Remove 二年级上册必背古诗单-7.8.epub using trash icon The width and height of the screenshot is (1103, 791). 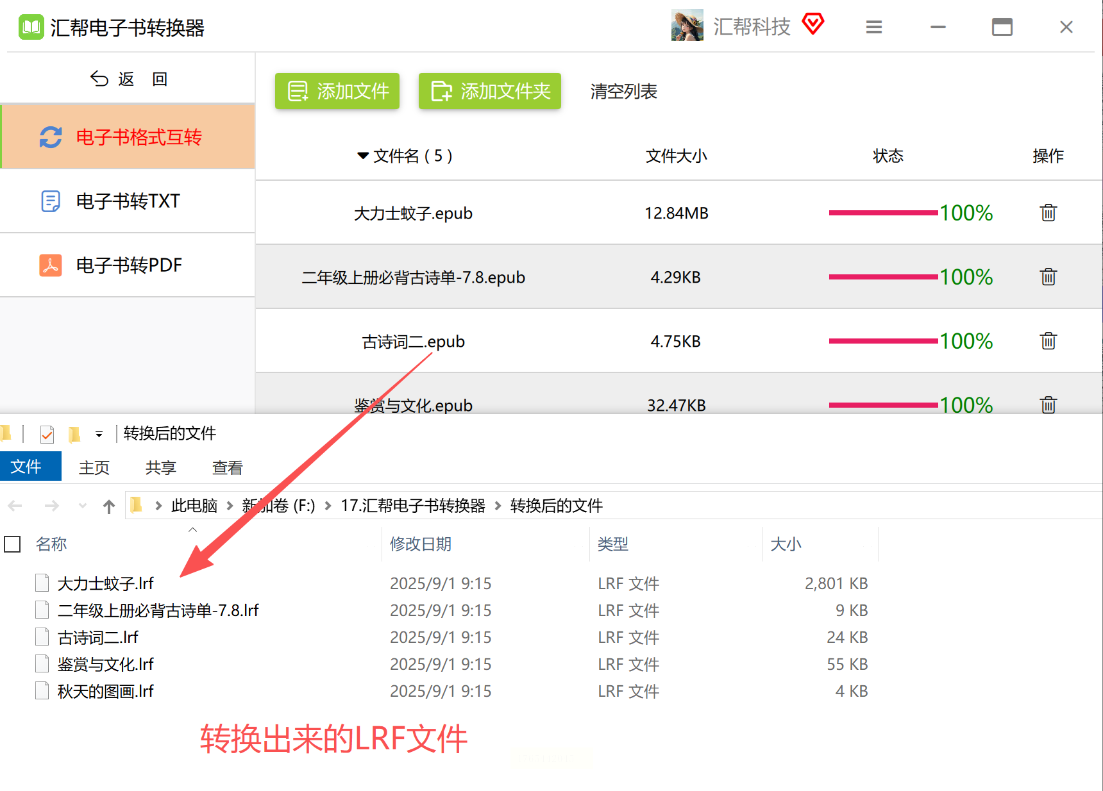[x=1048, y=277]
